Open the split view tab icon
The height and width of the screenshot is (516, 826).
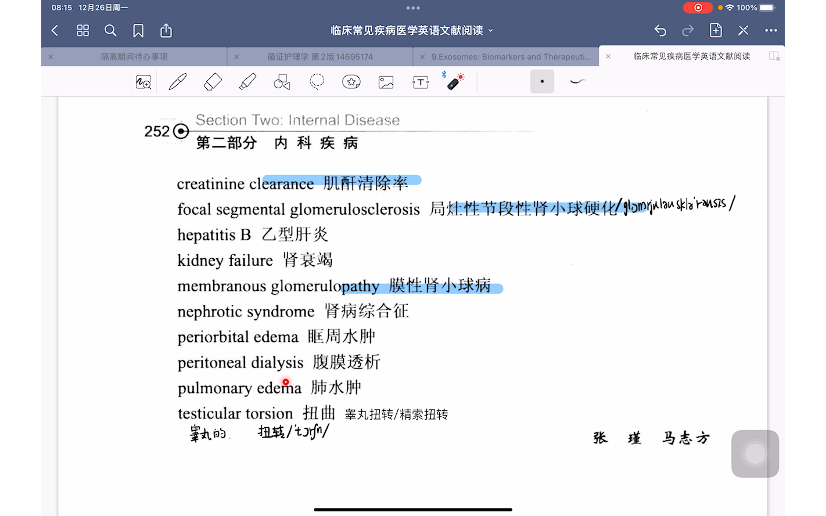pyautogui.click(x=774, y=56)
